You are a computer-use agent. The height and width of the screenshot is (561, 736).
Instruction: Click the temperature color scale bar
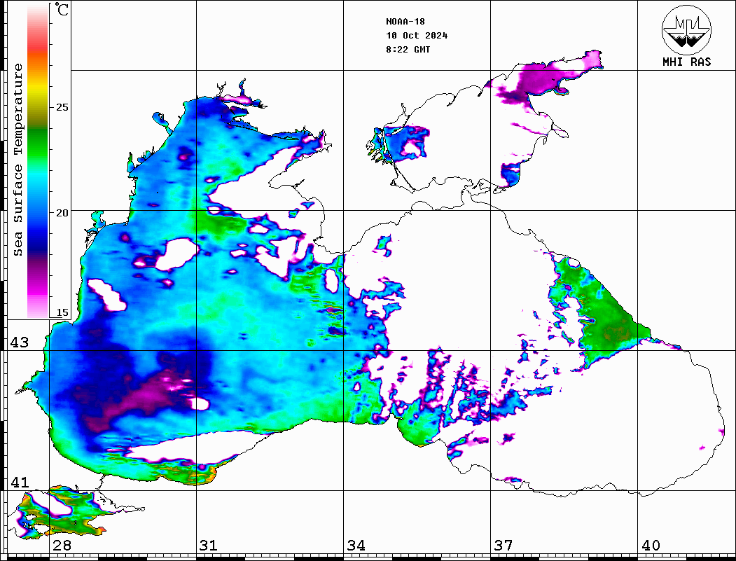pyautogui.click(x=38, y=161)
